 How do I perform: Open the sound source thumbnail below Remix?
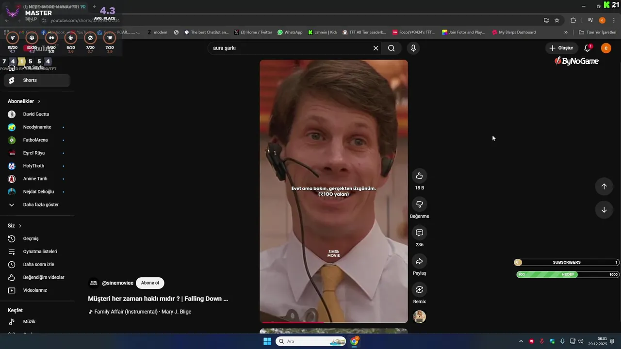pos(419,317)
